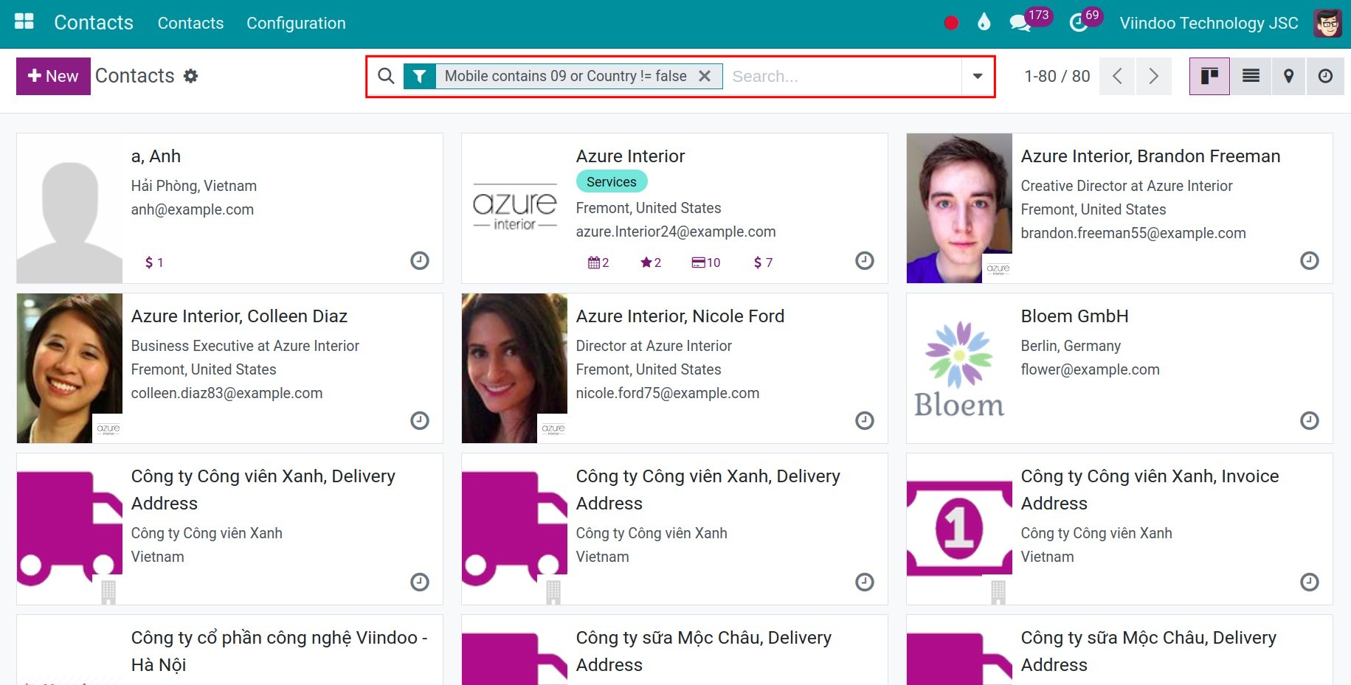Open activity clock on Azure Interior card
Viewport: 1351px width, 685px height.
click(x=865, y=260)
